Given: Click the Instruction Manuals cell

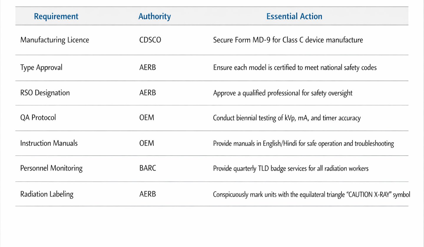Looking at the screenshot, I should coord(49,143).
